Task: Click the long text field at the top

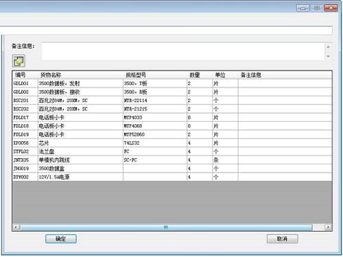Action: tap(166, 30)
